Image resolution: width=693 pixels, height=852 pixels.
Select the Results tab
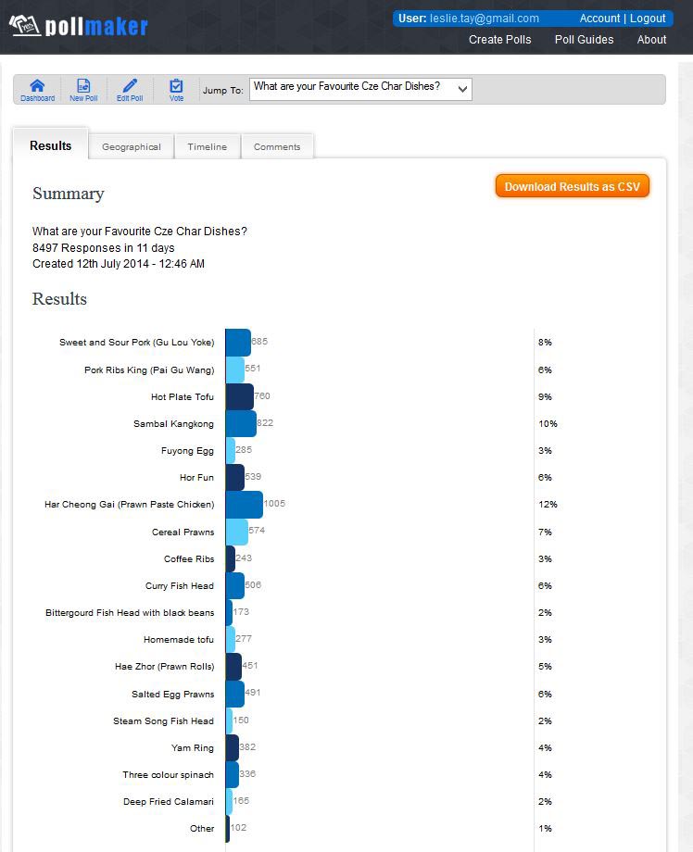pyautogui.click(x=51, y=145)
